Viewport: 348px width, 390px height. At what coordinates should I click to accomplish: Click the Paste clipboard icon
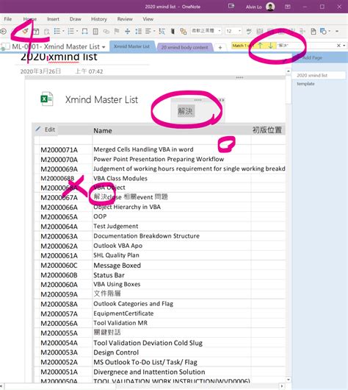46,32
